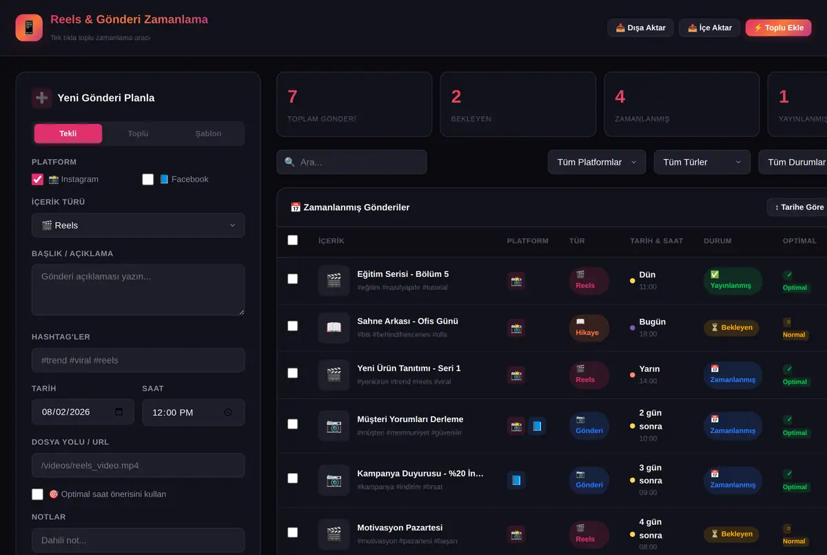Viewport: 827px width, 555px height.
Task: Uncheck the Instagram platform checkbox
Action: [38, 179]
